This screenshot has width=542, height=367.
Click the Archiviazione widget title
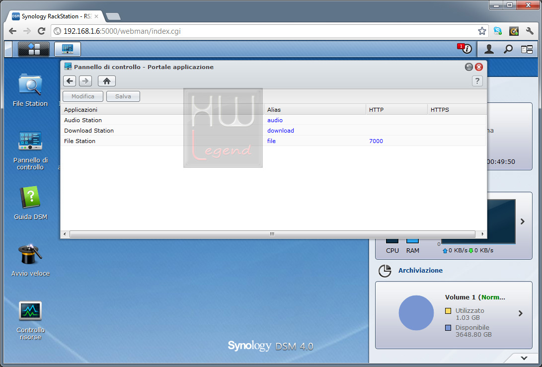click(420, 270)
